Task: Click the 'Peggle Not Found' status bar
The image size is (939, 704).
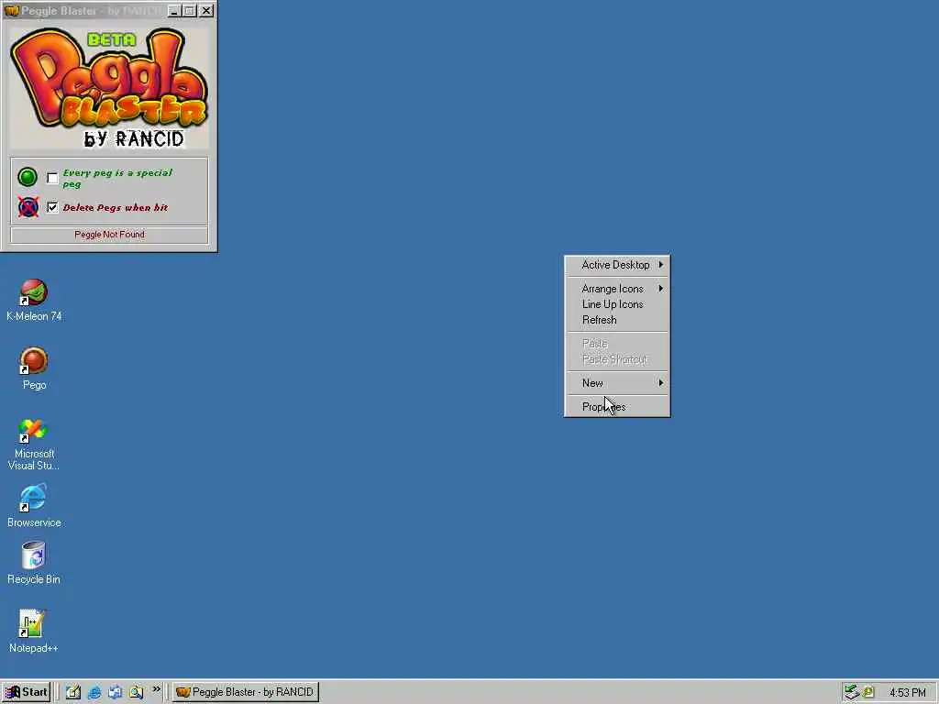Action: (x=109, y=235)
